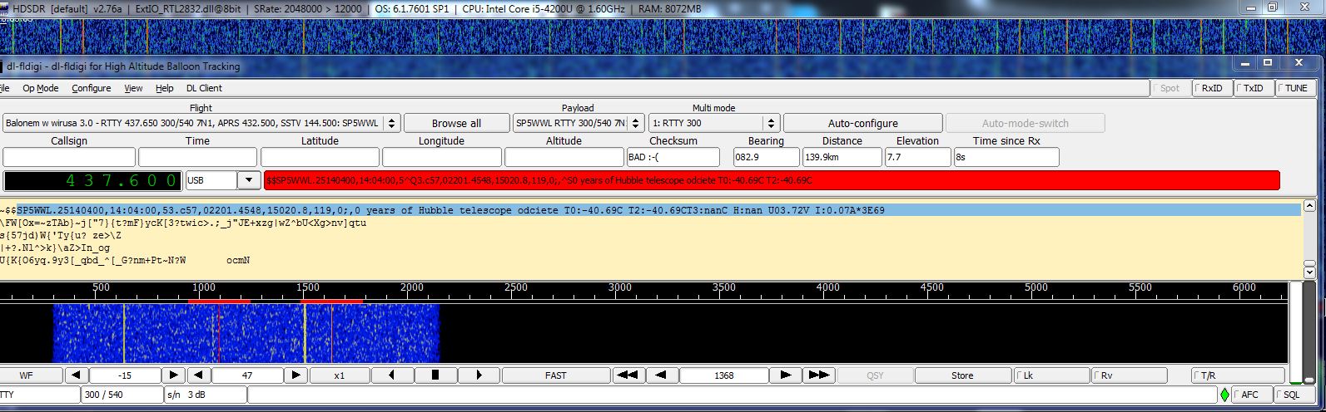1326x412 pixels.
Task: Open the Payload dropdown SP5WWL RTTY
Action: (x=578, y=123)
